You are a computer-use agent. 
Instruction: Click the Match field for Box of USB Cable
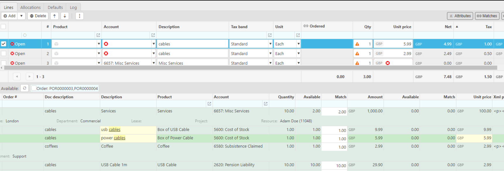coord(334,130)
